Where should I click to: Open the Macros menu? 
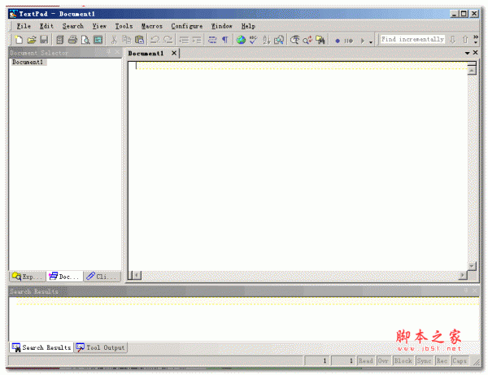tap(152, 26)
